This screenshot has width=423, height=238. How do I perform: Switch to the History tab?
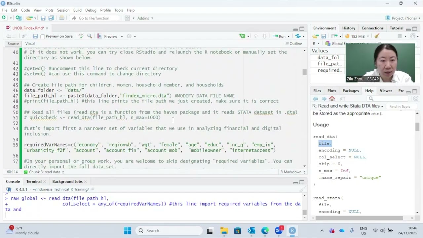pyautogui.click(x=349, y=28)
